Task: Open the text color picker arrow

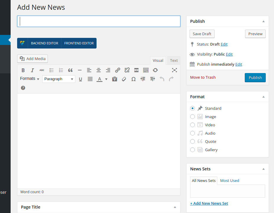Action: tap(106, 79)
